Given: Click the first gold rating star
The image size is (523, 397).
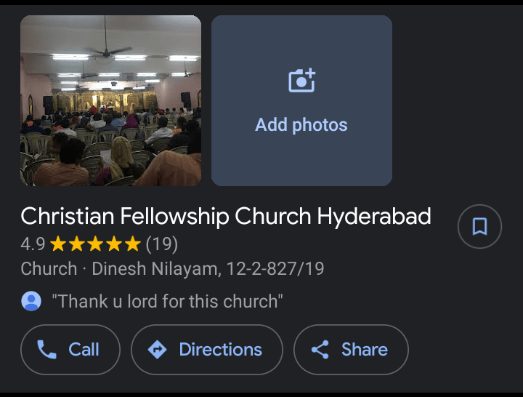Looking at the screenshot, I should tap(58, 243).
